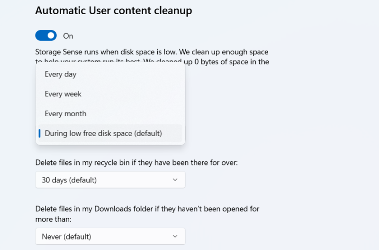The image size is (379, 250).
Task: Click "30 days (default)" text in combo box
Action: point(69,180)
